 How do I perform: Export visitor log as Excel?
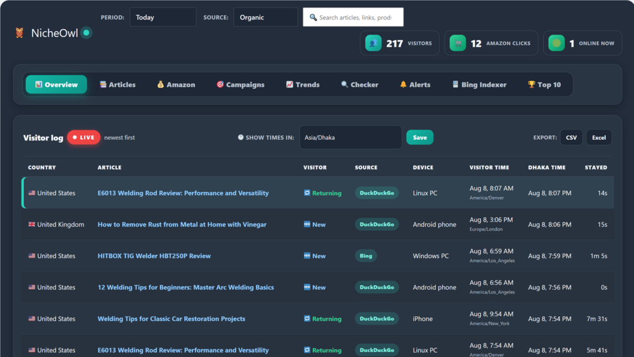point(599,137)
